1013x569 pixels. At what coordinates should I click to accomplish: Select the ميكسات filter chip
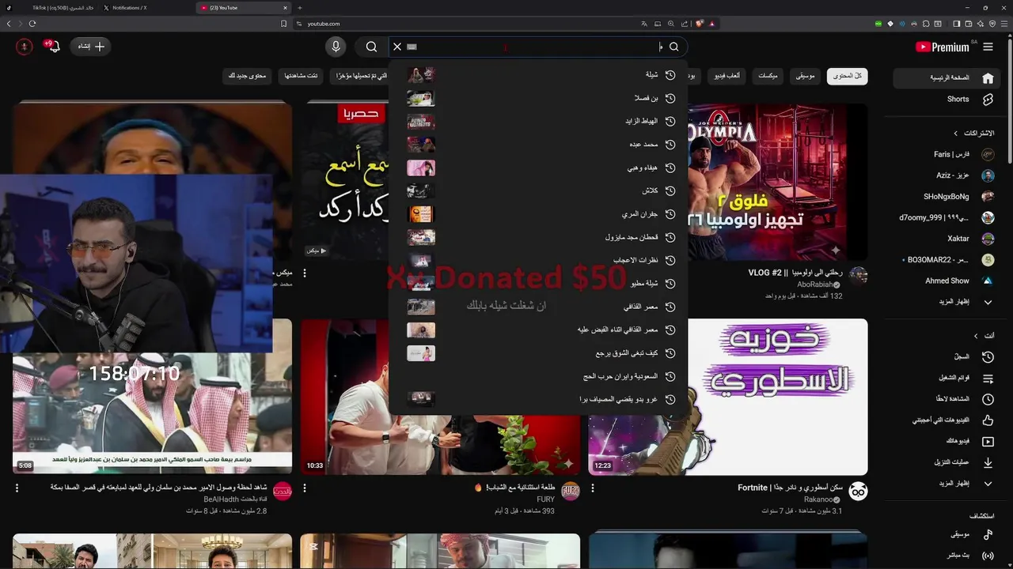click(768, 76)
